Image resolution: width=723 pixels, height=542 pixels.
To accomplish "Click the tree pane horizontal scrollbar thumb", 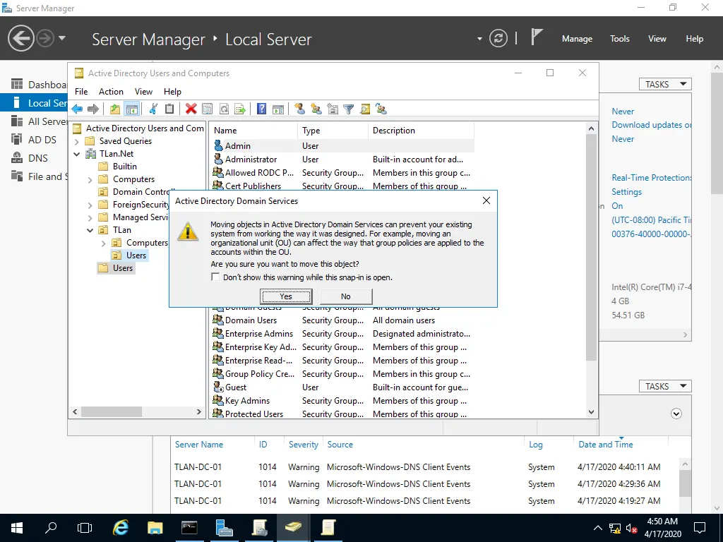I will coord(111,411).
